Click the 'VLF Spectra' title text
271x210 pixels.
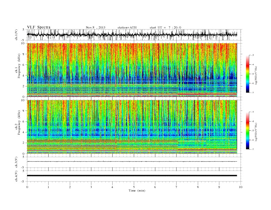coord(39,27)
